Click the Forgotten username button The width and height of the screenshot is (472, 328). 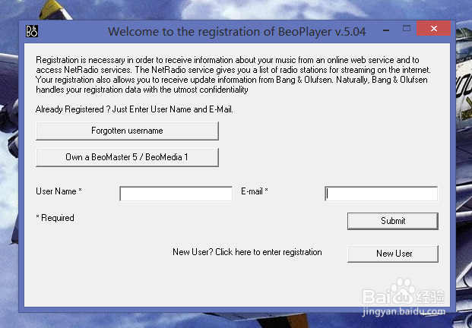pyautogui.click(x=127, y=131)
